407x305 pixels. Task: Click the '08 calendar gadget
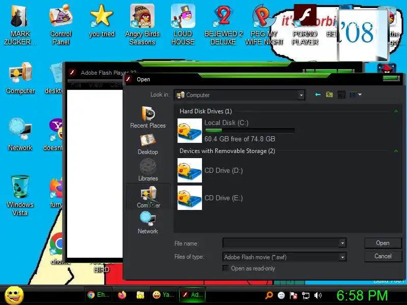[363, 35]
